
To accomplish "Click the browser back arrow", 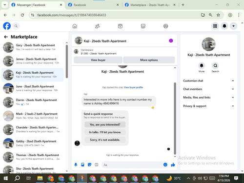I will (5, 15).
